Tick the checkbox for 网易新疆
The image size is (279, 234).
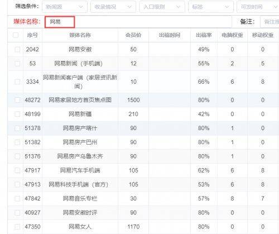(17, 114)
